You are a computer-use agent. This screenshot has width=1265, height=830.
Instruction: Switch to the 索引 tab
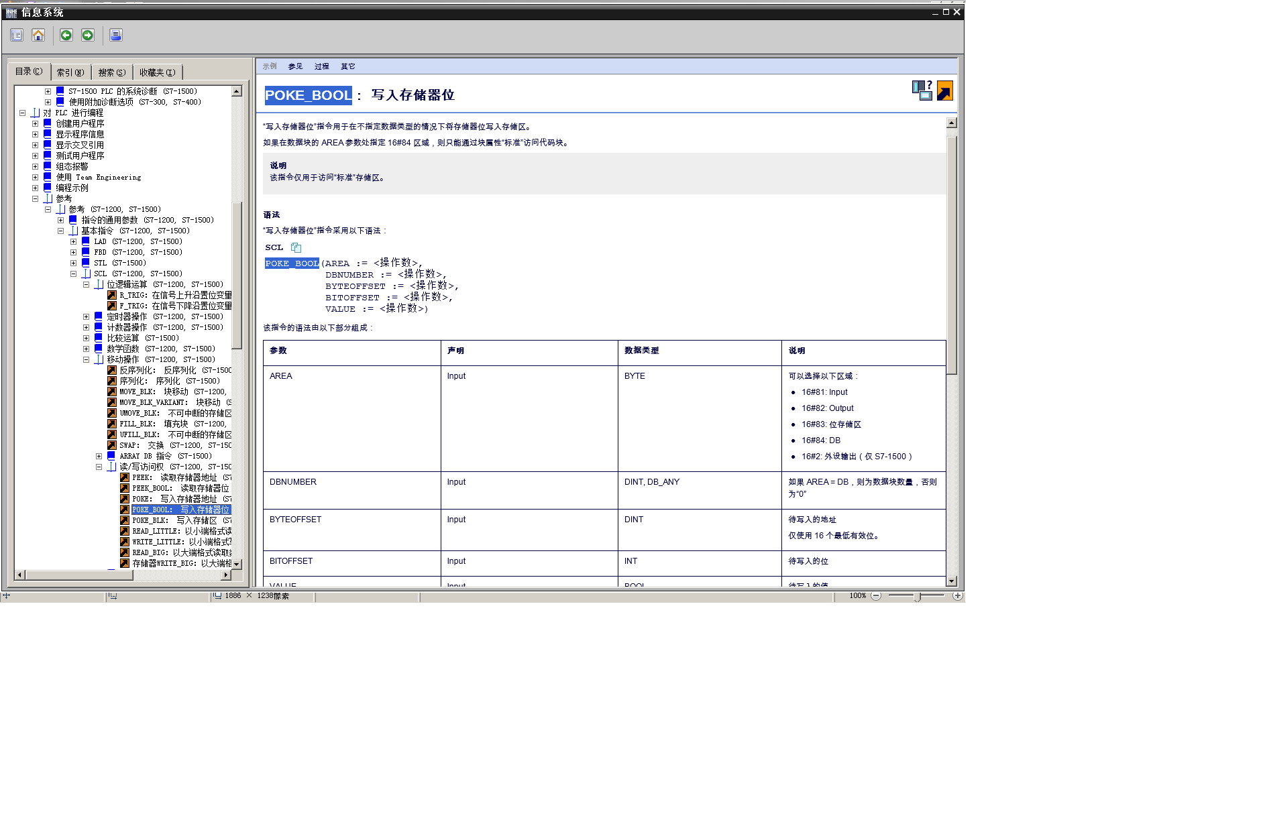tap(70, 72)
